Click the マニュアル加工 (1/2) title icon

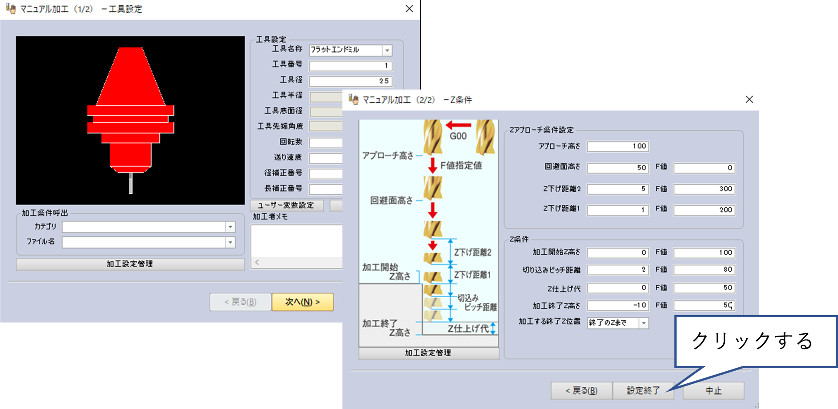[11, 9]
